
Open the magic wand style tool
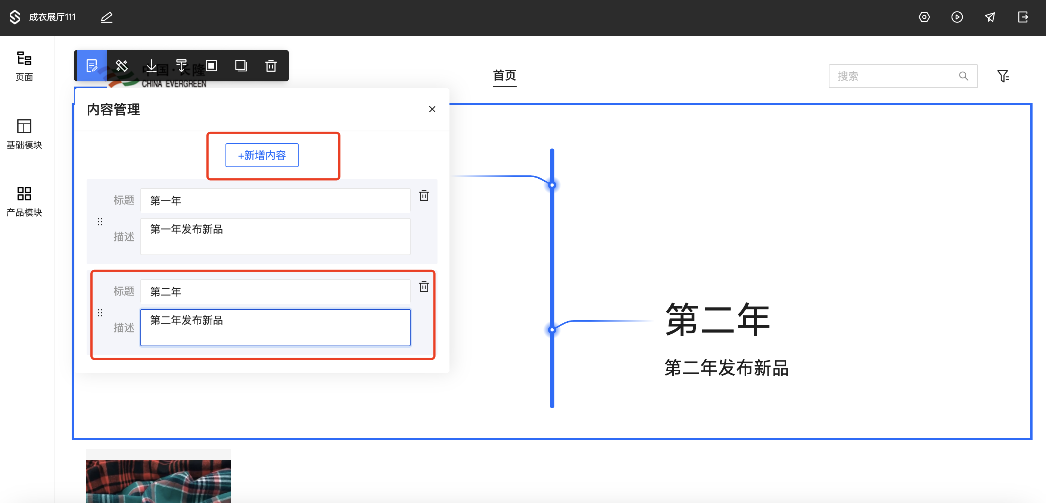(121, 65)
